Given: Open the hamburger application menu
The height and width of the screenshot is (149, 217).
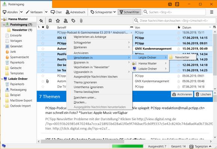Looking at the screenshot, I should [212, 12].
